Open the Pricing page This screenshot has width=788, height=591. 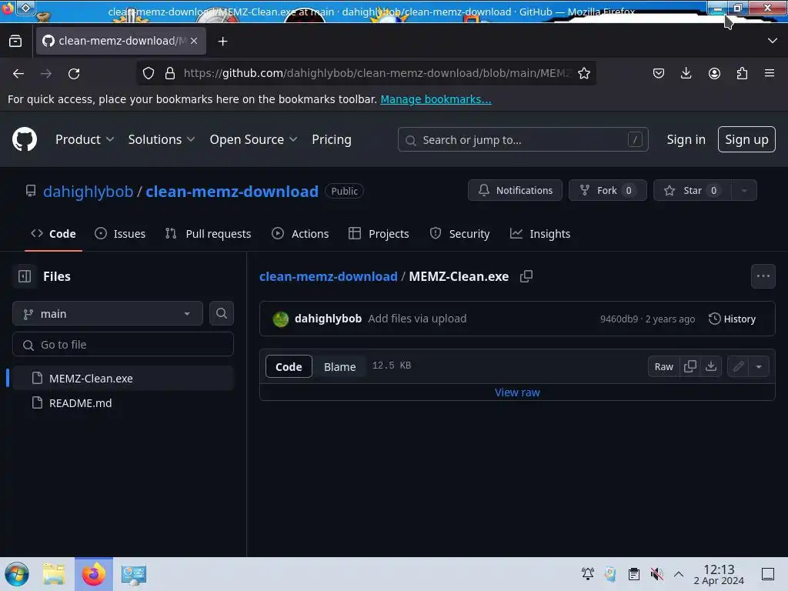click(x=331, y=139)
